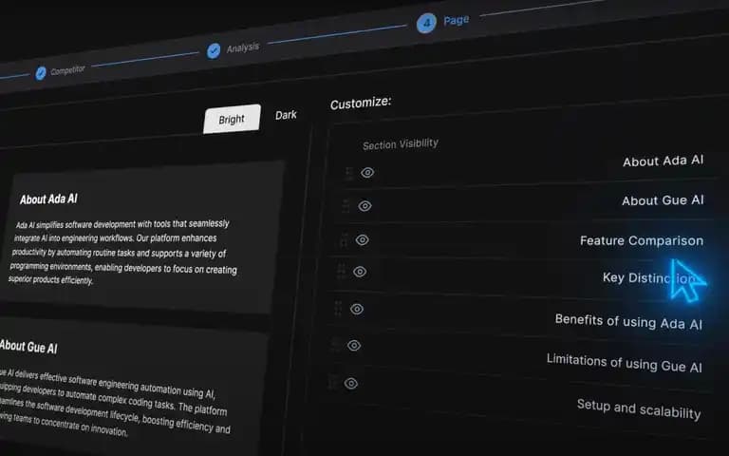729x456 pixels.
Task: Click the About Ada AI preview card heading
Action: click(48, 199)
